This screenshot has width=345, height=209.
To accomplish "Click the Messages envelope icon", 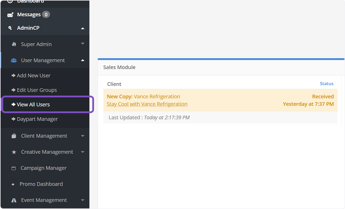I will (10, 15).
